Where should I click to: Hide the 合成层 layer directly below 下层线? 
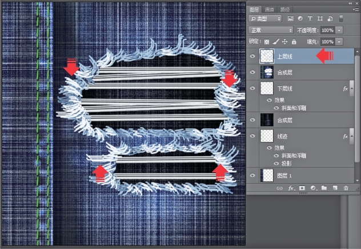coord(252,120)
